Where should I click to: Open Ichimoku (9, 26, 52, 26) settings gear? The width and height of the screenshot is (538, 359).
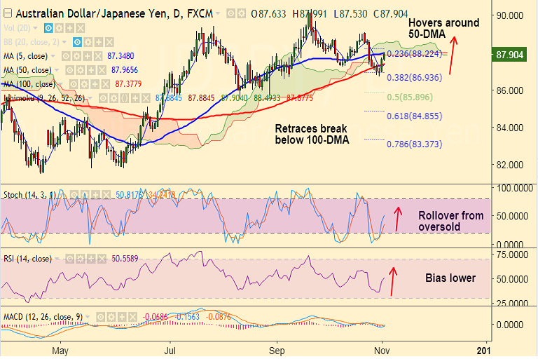click(x=114, y=99)
